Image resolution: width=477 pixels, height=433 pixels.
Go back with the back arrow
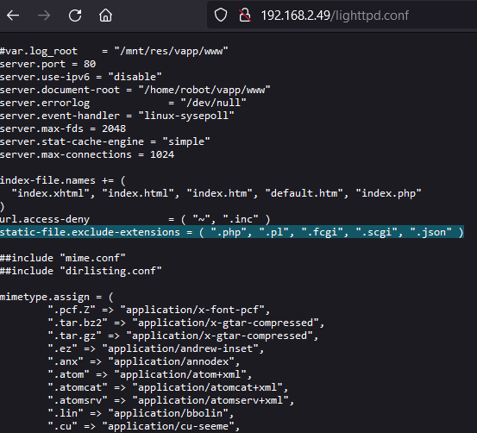[x=13, y=16]
